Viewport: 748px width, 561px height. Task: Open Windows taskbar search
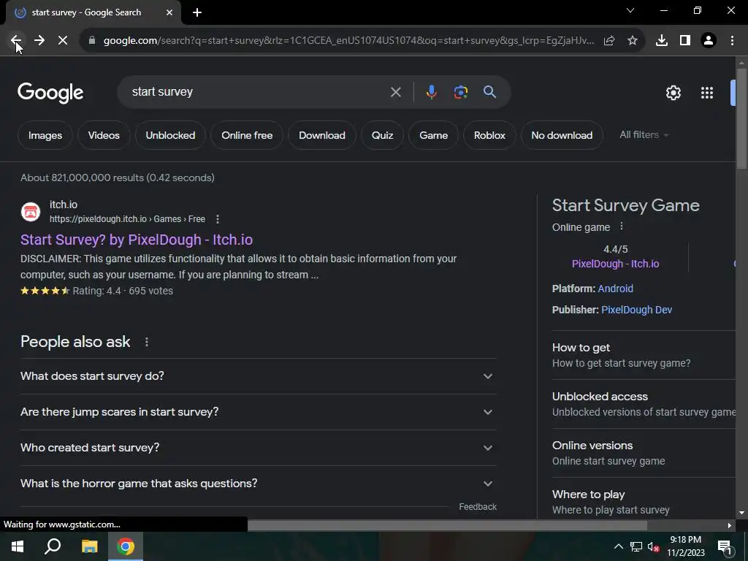(53, 546)
